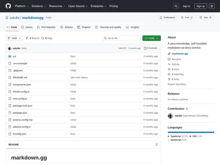Click the file icon beside tsconfig.json

point(10,134)
